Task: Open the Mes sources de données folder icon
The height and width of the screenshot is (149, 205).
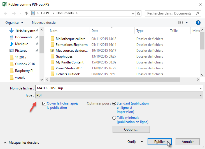Action: click(x=52, y=51)
